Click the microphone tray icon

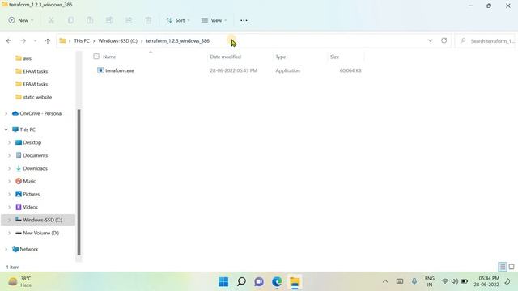(414, 281)
